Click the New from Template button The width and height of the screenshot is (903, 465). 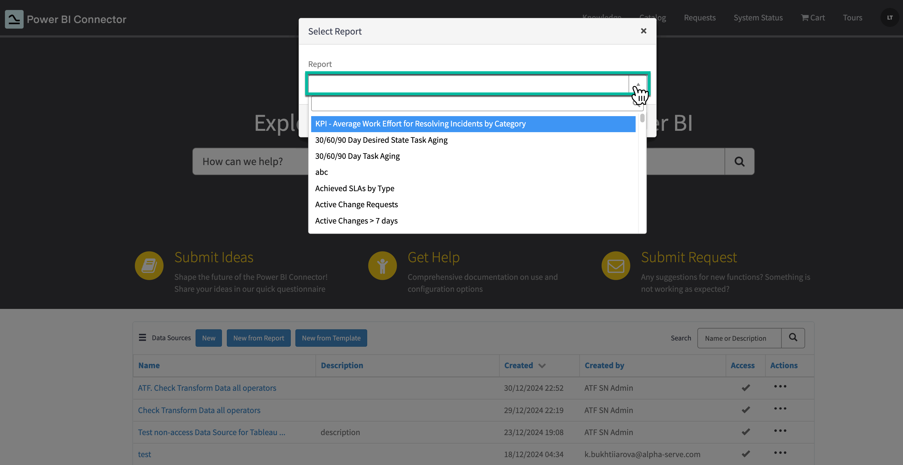[331, 338]
